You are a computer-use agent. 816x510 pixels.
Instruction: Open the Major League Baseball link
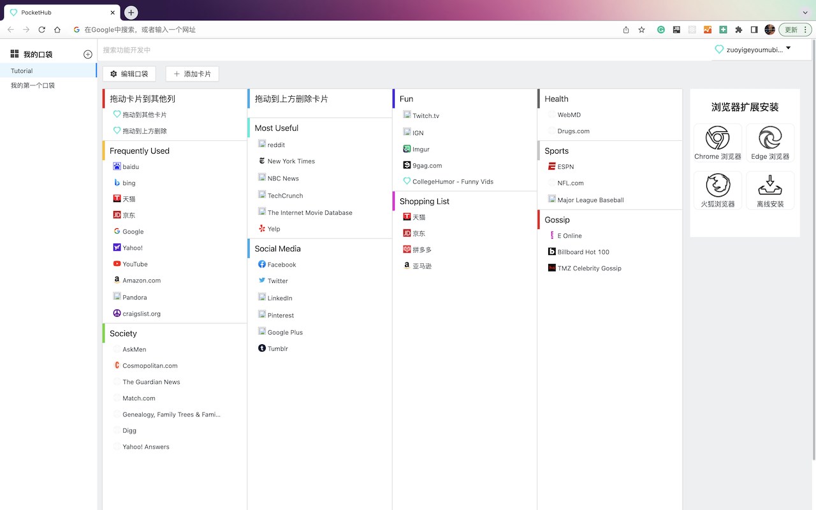(590, 200)
